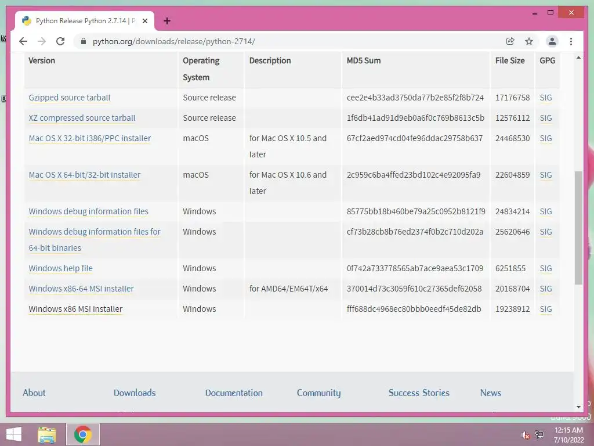
Task: Open SIG for Mac 32-bit i386/PPC installer
Action: click(x=545, y=138)
